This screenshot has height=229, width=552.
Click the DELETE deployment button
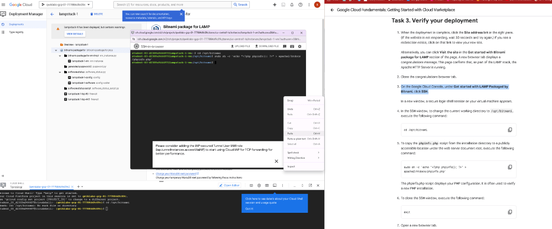pos(97,14)
